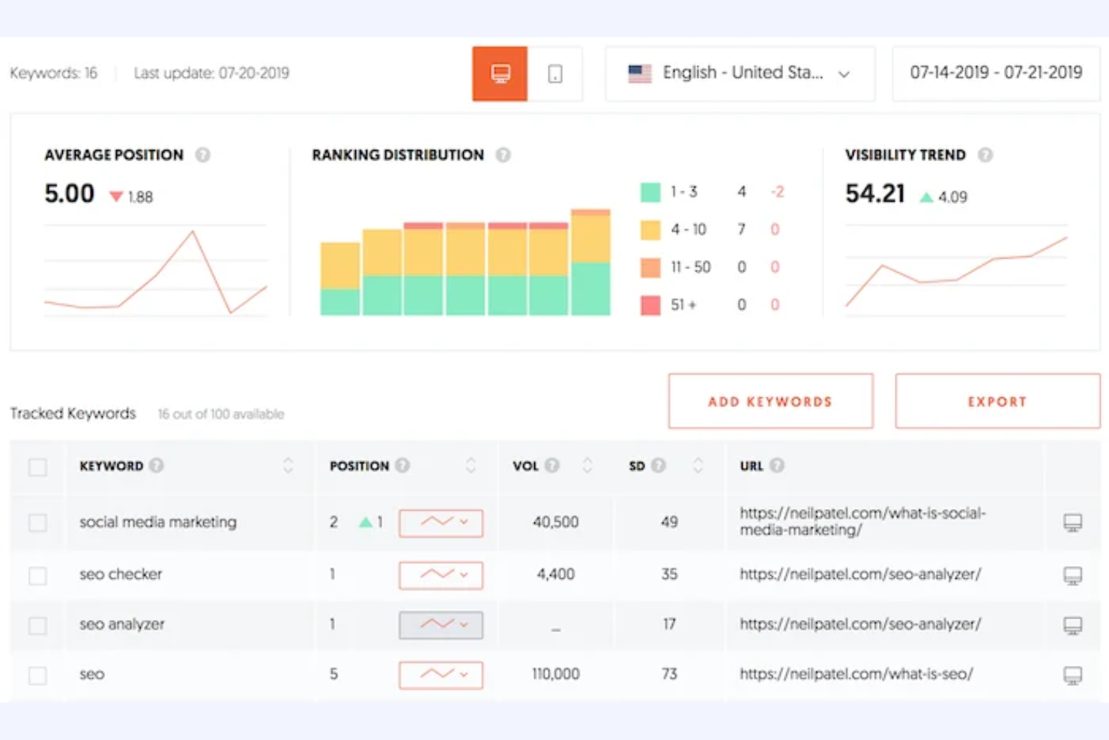Open the Visibility Trend help tooltip
The width and height of the screenshot is (1109, 740).
point(986,155)
